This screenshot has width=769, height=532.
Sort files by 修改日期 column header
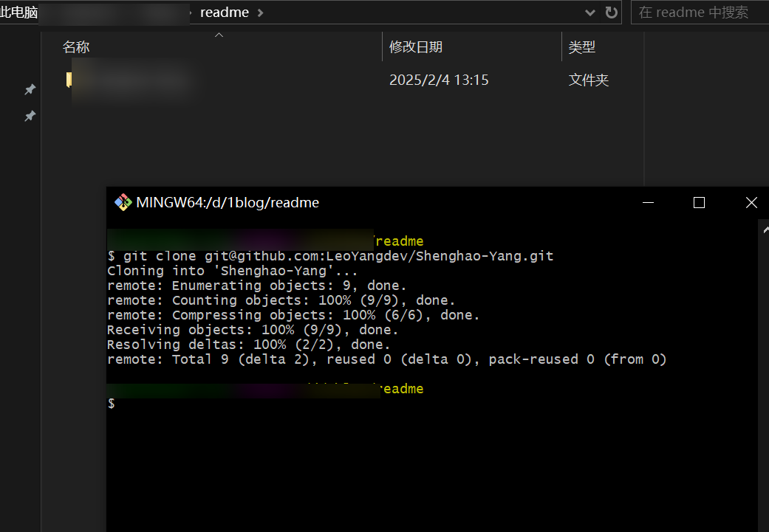click(x=416, y=47)
